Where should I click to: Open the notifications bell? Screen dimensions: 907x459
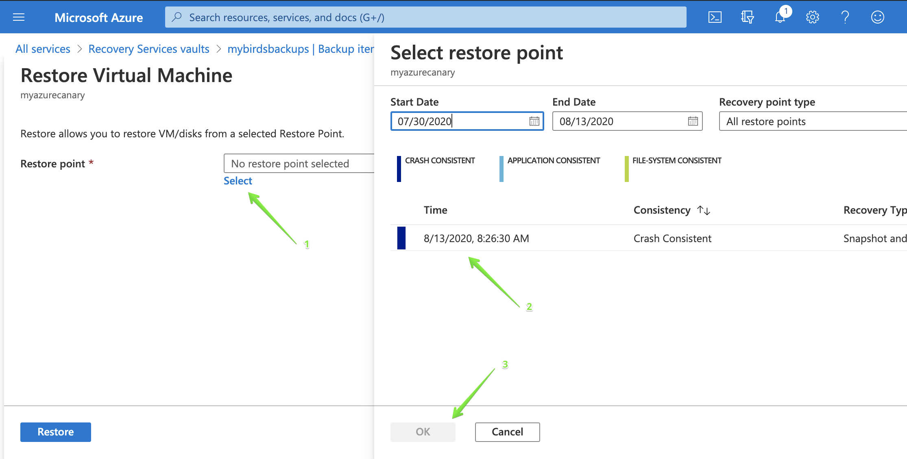[x=780, y=17]
